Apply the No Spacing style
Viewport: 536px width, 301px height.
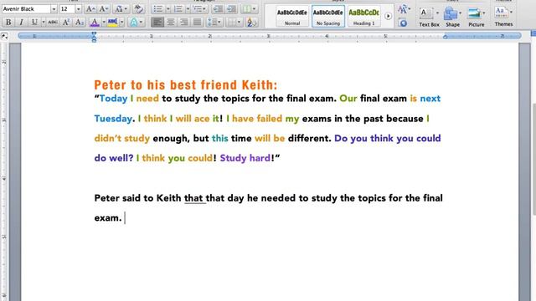[x=327, y=17]
